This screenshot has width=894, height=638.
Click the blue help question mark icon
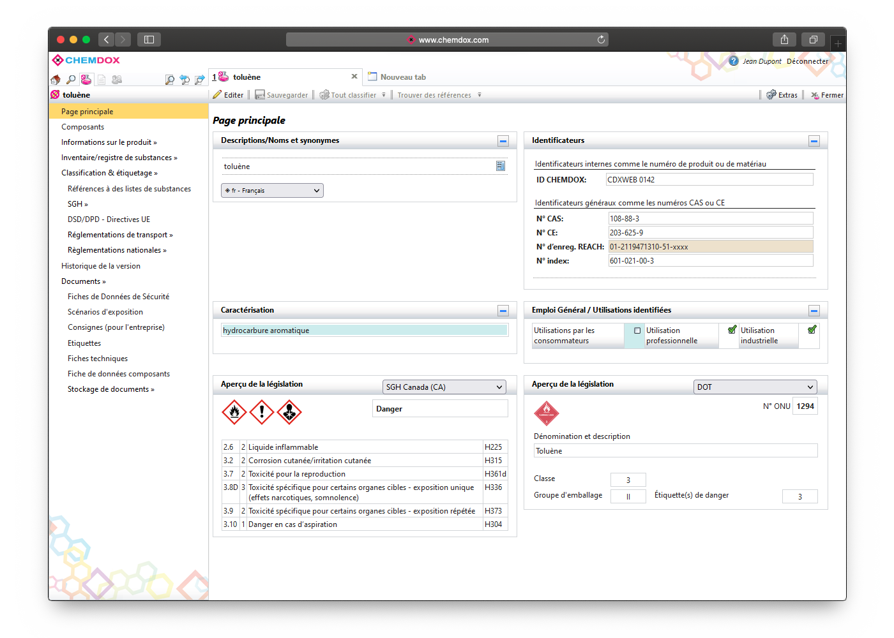(x=734, y=61)
